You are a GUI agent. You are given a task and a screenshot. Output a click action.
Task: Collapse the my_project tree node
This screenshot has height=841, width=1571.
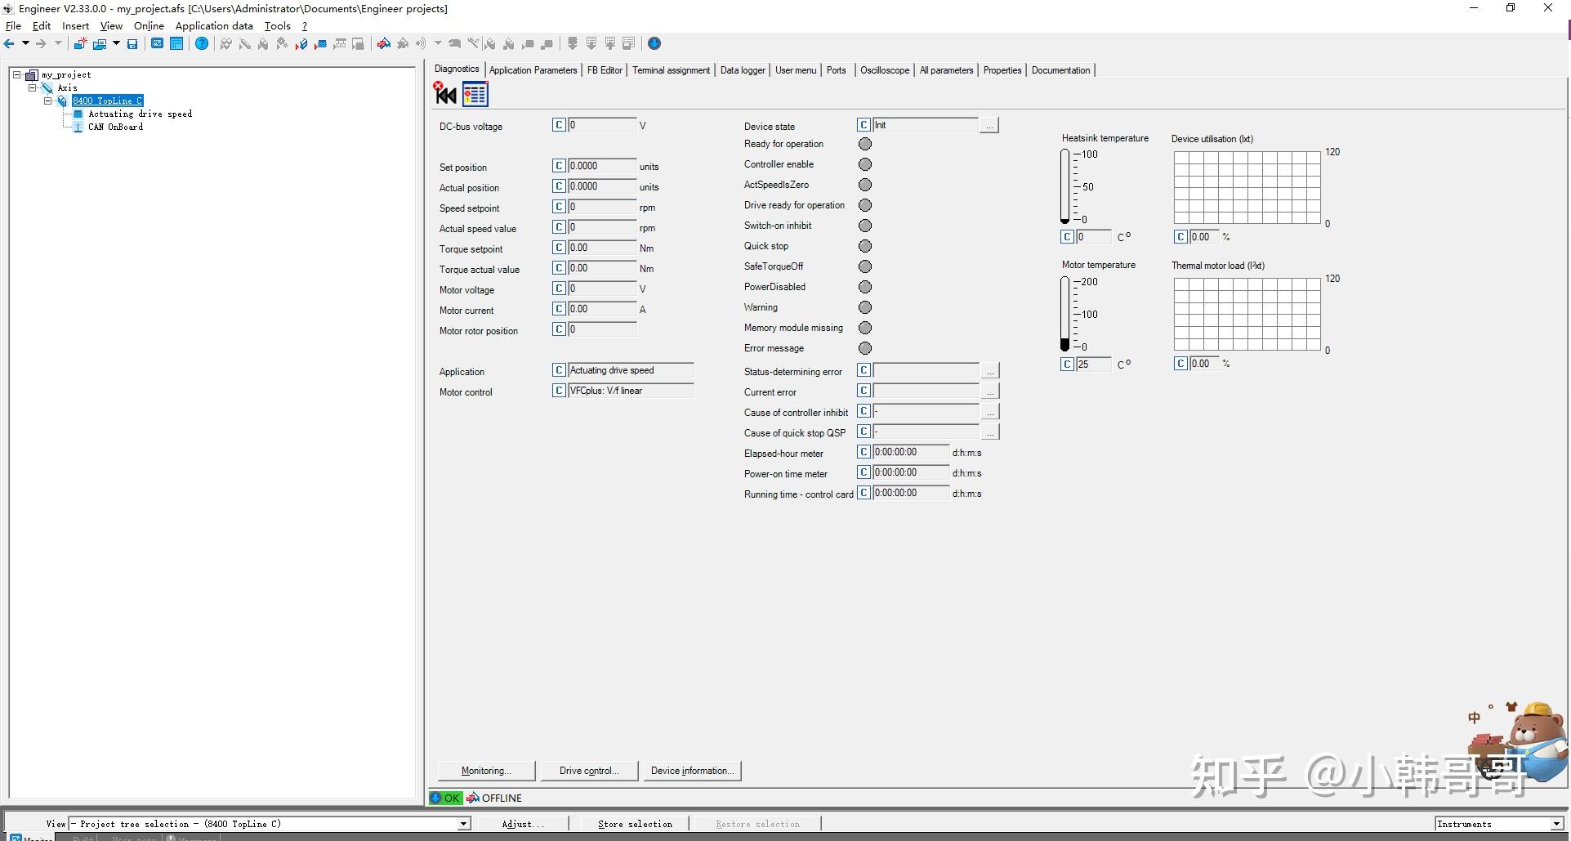tap(16, 74)
